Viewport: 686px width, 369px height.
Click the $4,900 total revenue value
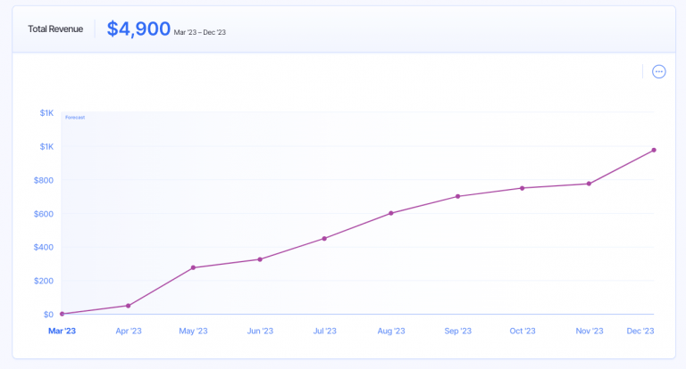(138, 29)
